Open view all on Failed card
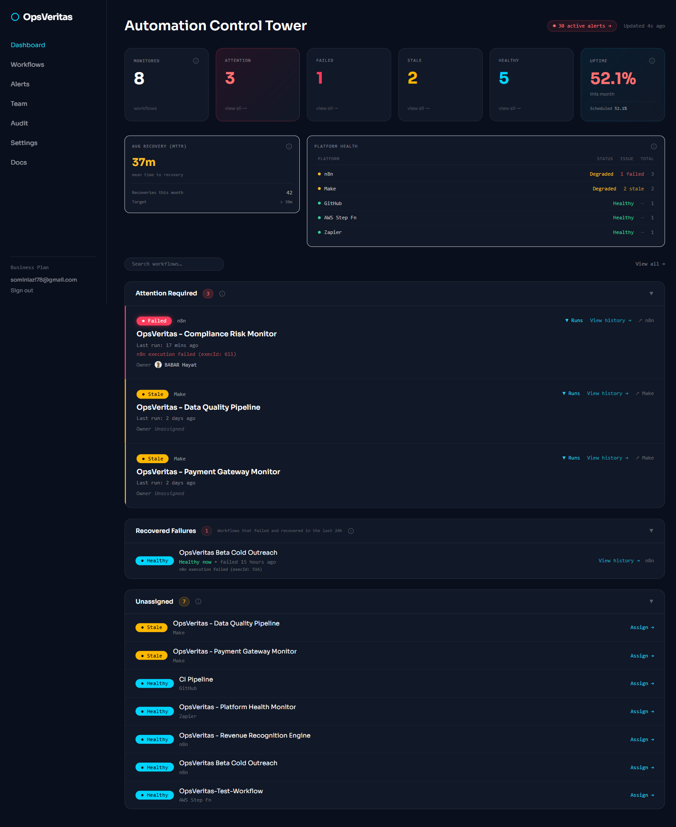Screen dimensions: 676x827 [x=327, y=108]
